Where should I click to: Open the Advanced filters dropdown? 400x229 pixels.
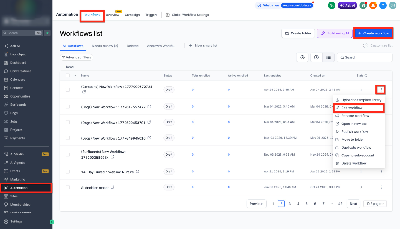pos(77,57)
